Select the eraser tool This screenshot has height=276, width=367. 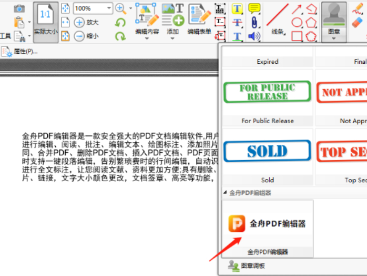click(x=358, y=23)
